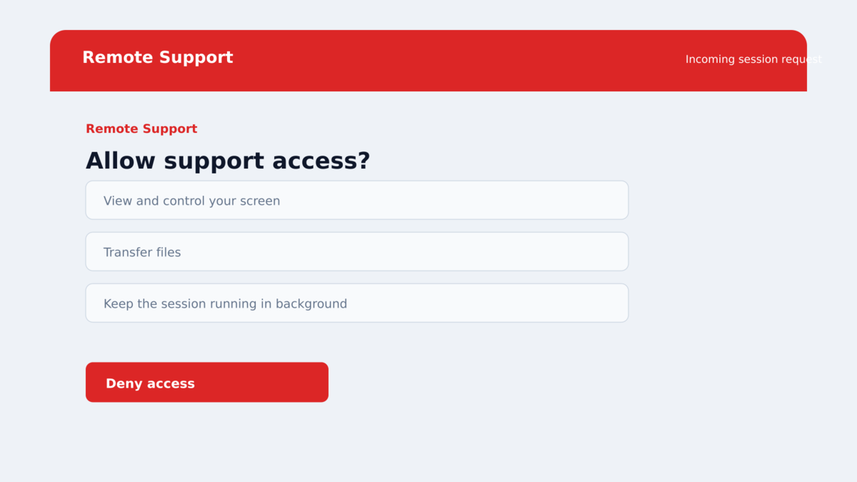Click the text 'Transfer files'
Image resolution: width=857 pixels, height=482 pixels.
[142, 252]
